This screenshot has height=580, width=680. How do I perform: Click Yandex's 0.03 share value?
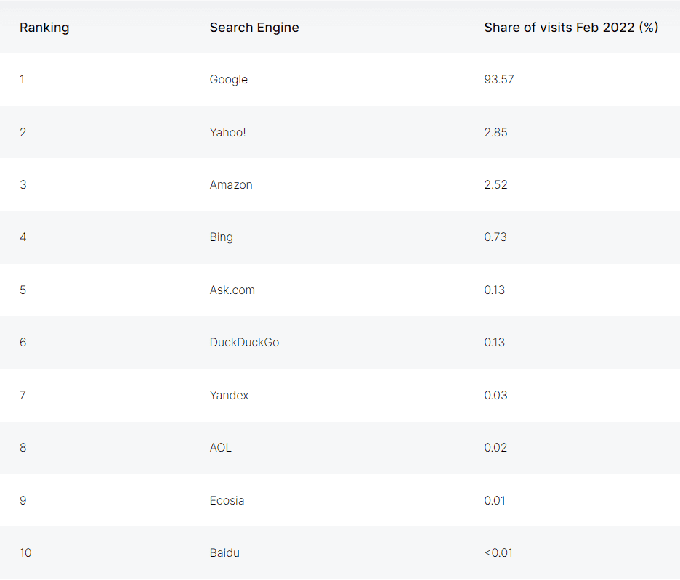pyautogui.click(x=496, y=396)
